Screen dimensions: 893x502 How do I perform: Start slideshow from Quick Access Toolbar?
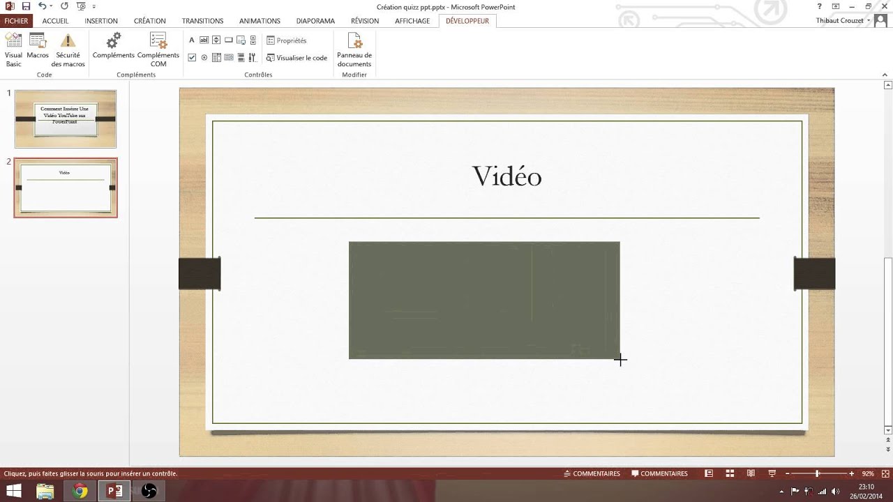tap(81, 6)
